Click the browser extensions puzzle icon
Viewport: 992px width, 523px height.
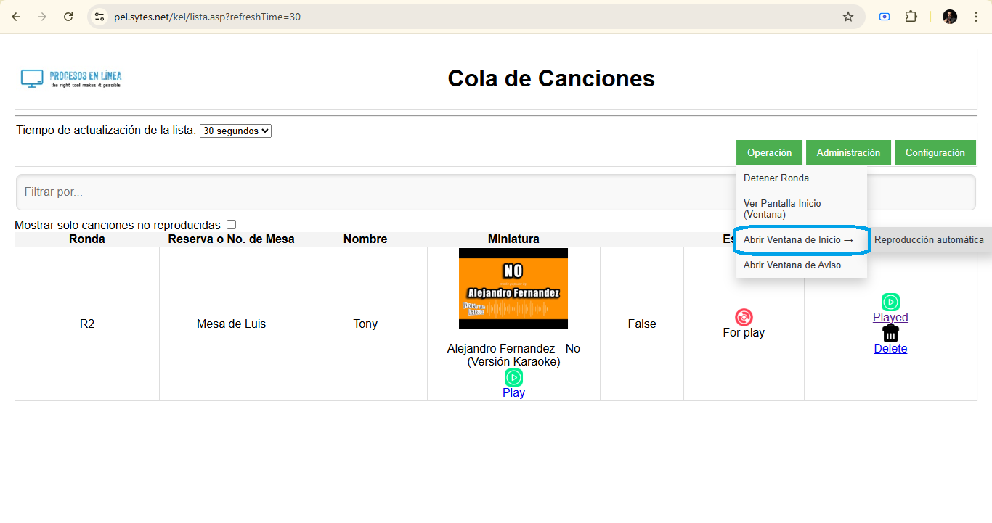(911, 16)
